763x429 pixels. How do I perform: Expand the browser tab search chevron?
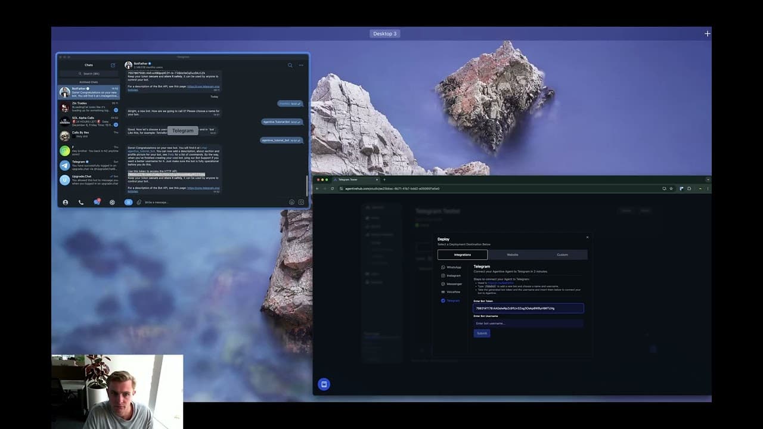(x=708, y=179)
